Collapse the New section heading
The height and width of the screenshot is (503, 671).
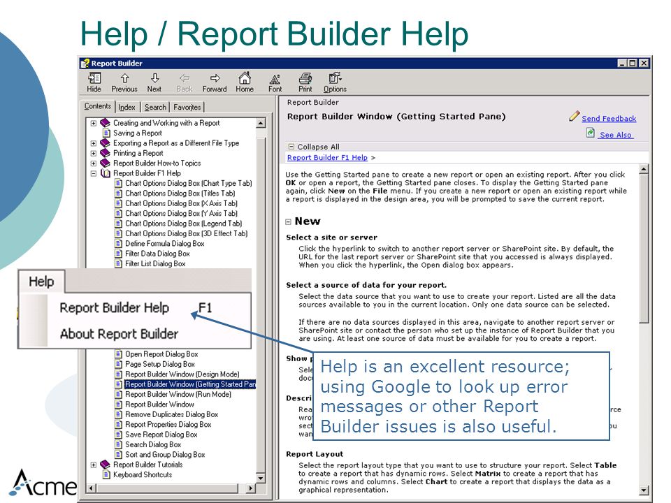(x=288, y=221)
